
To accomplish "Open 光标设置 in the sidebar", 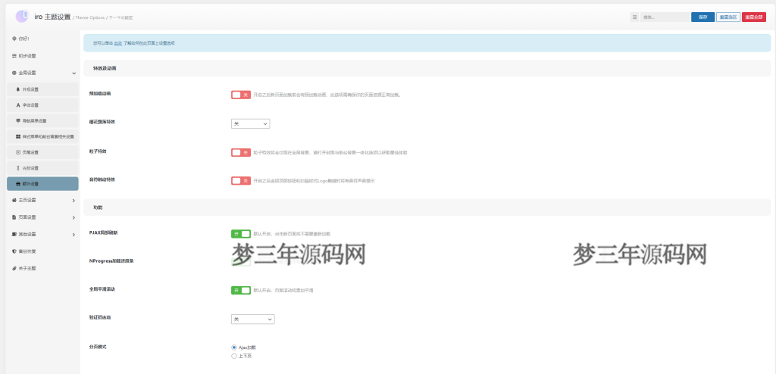I will [x=42, y=168].
